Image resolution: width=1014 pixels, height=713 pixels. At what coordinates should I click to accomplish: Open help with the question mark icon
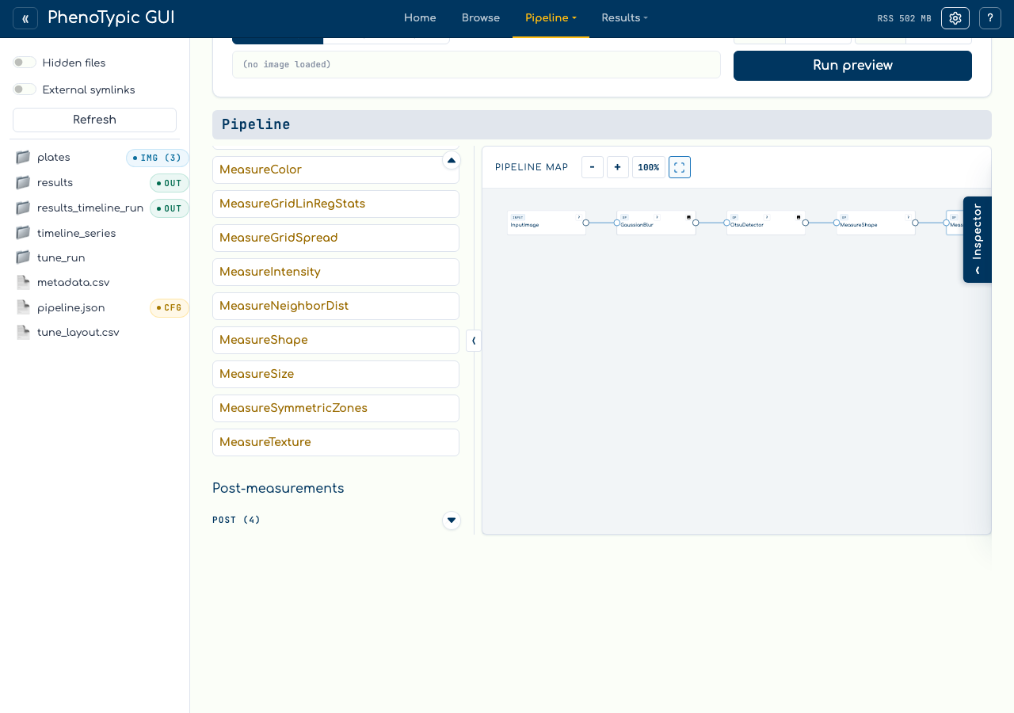click(x=990, y=18)
